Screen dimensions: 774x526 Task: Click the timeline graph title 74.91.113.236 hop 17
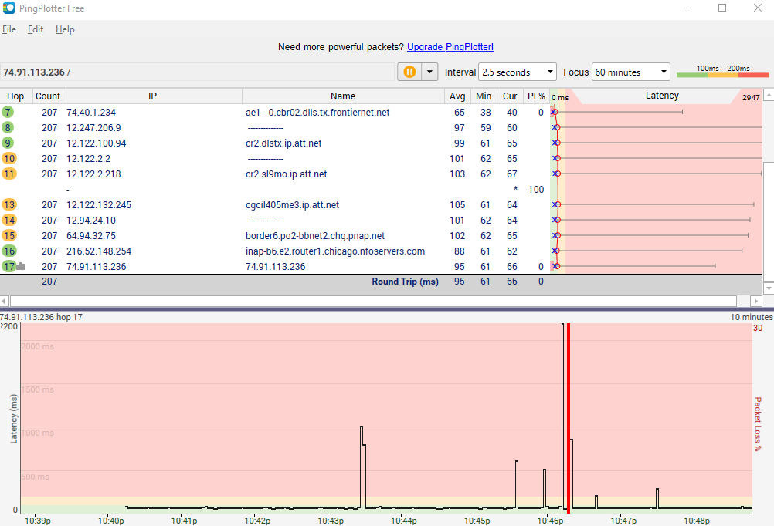coord(41,317)
